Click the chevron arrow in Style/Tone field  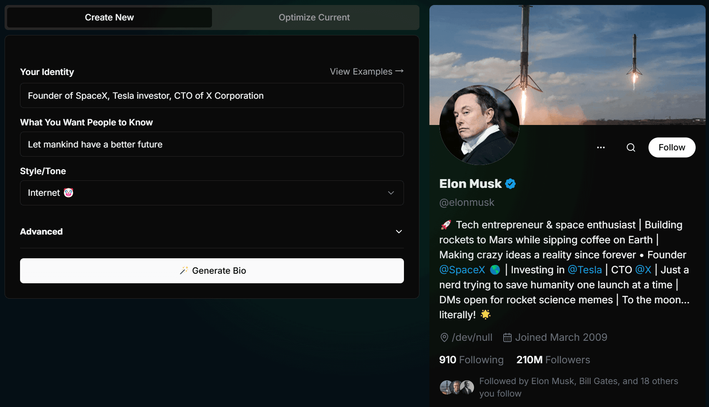click(391, 193)
